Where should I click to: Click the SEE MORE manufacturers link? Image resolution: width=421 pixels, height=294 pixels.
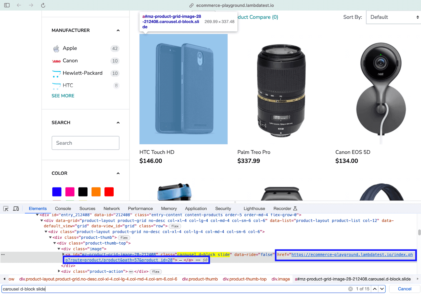pyautogui.click(x=63, y=96)
